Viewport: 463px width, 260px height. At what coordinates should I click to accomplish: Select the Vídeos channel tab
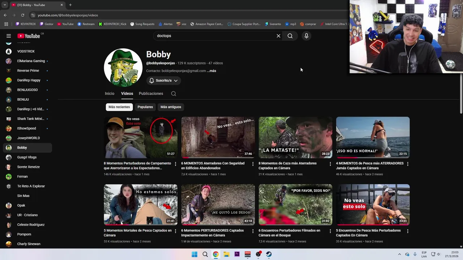pos(127,94)
